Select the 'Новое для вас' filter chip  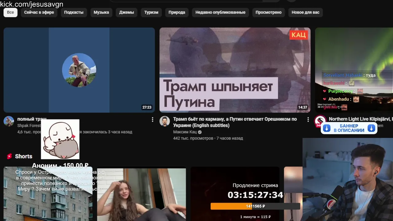(305, 12)
